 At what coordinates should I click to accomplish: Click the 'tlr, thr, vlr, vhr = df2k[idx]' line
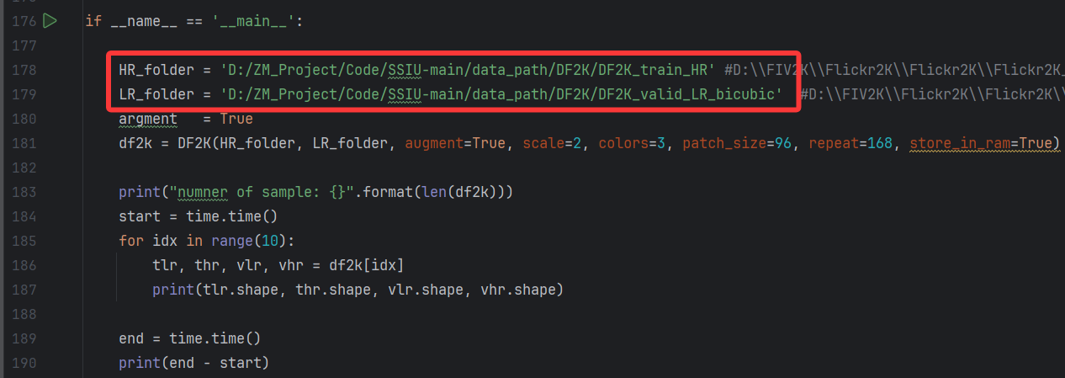(x=278, y=265)
